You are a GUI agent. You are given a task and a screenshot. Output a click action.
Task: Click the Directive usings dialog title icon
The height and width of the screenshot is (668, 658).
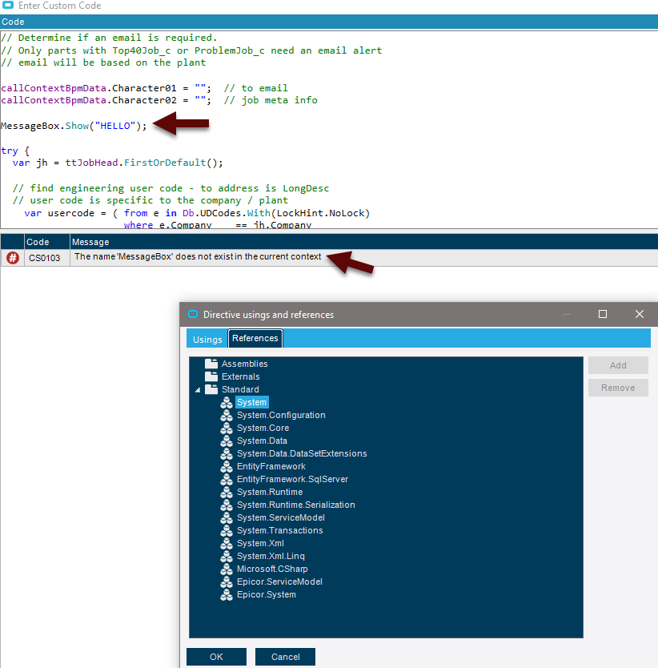coord(193,314)
